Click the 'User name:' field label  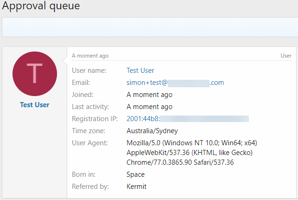[x=89, y=71]
